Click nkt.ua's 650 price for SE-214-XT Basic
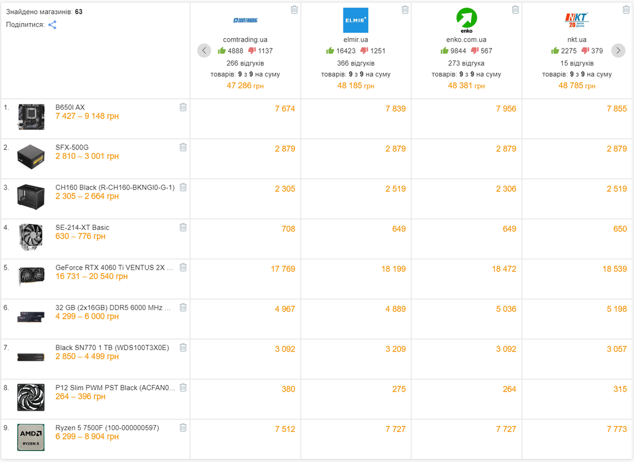634x462 pixels. coord(620,229)
